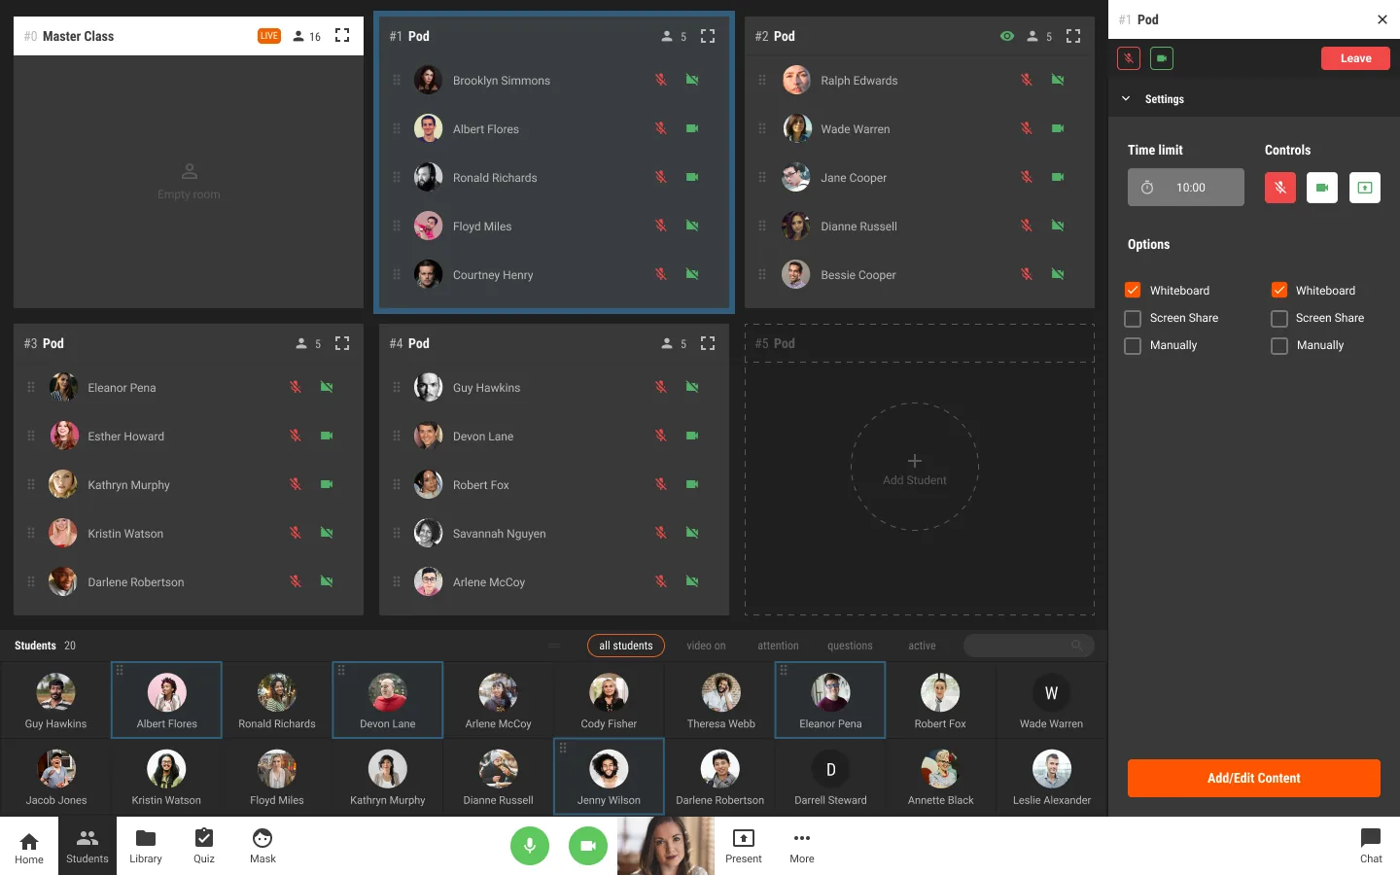The height and width of the screenshot is (875, 1400).
Task: Expand Pod #1 to fullscreen
Action: tap(708, 36)
